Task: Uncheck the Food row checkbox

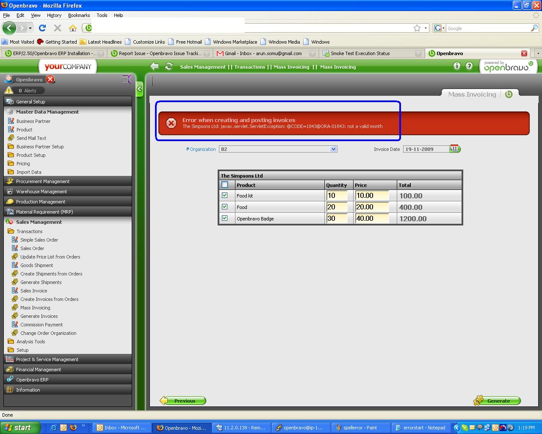Action: tap(225, 207)
